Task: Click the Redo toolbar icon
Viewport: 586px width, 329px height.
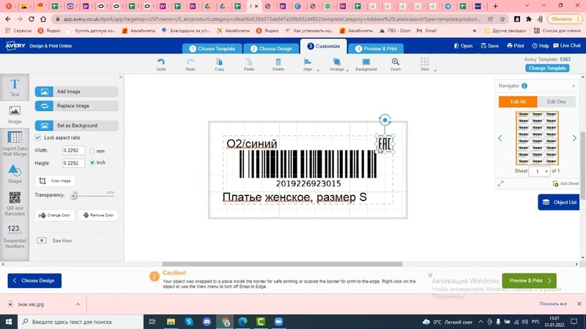Action: click(x=190, y=64)
